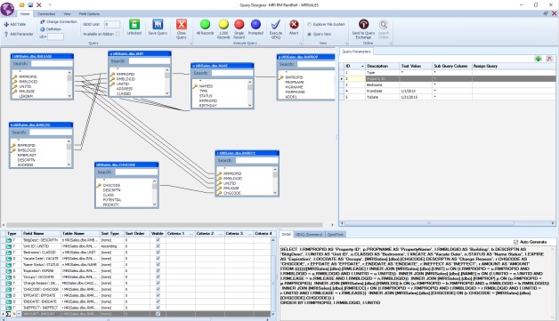Select Explorer File System radio button
This screenshot has height=321, width=559.
309,25
